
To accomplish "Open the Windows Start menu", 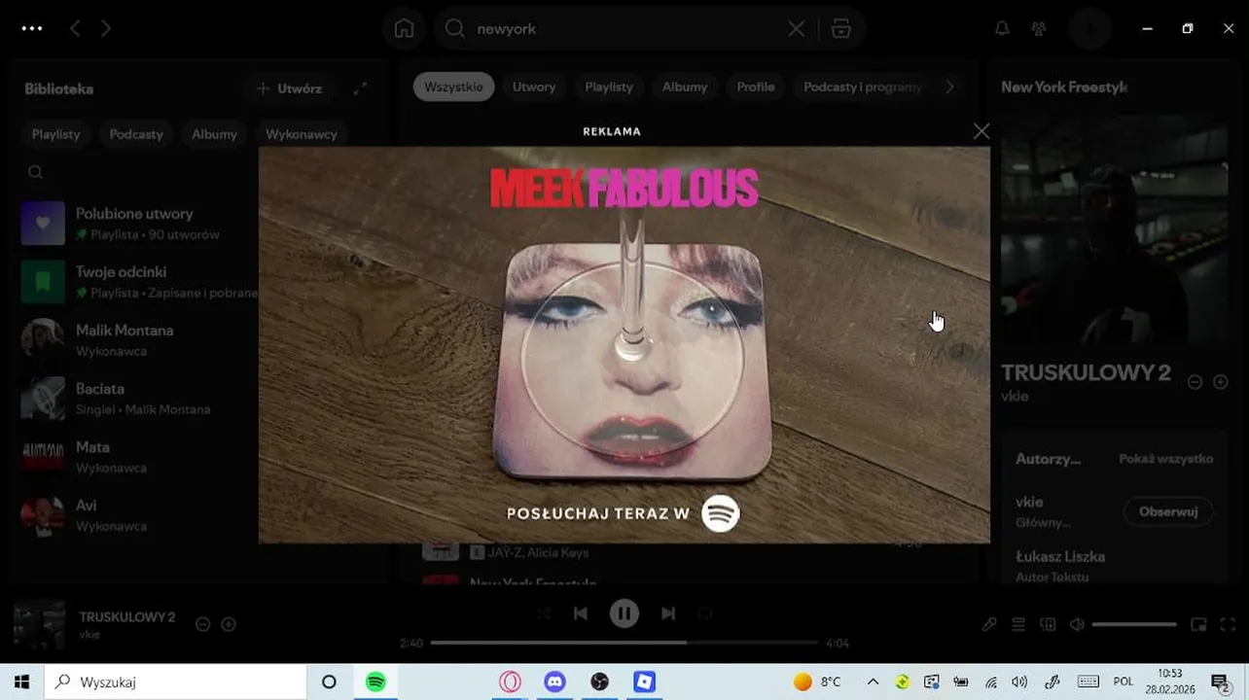I will [x=21, y=682].
